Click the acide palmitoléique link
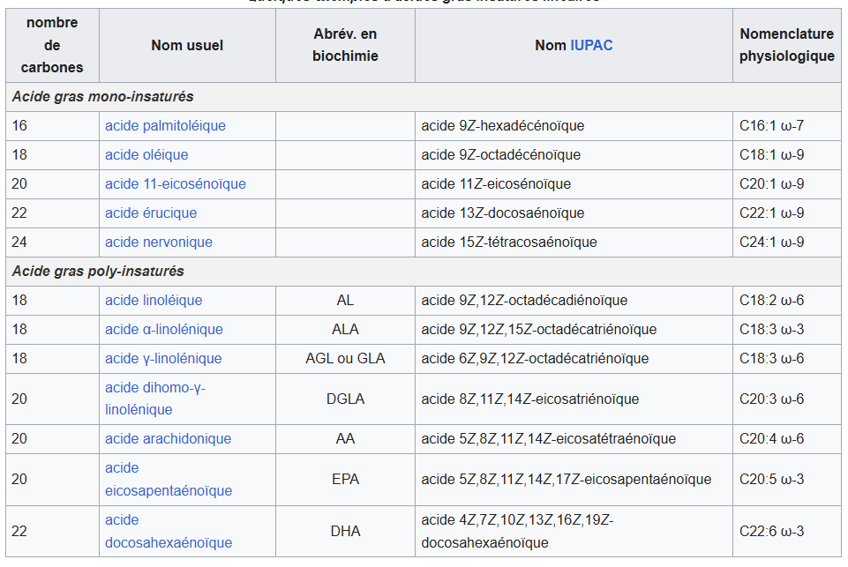The width and height of the screenshot is (848, 567). 165,126
